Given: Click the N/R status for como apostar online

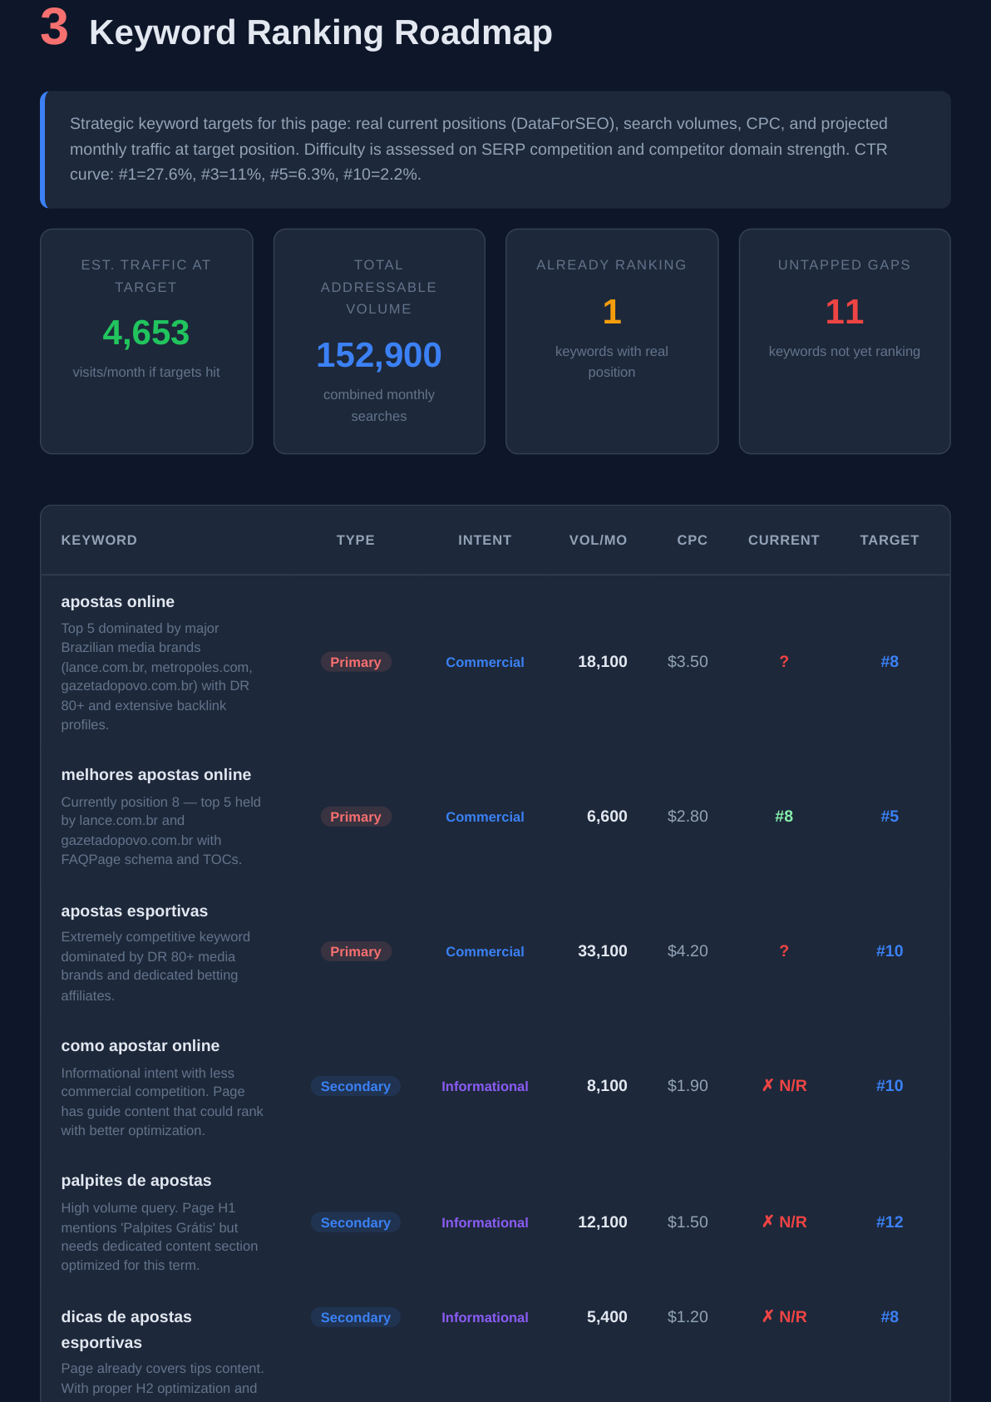Looking at the screenshot, I should [784, 1086].
